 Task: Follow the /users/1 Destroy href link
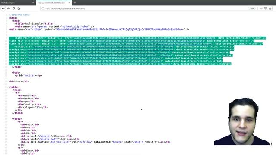pos(139,142)
